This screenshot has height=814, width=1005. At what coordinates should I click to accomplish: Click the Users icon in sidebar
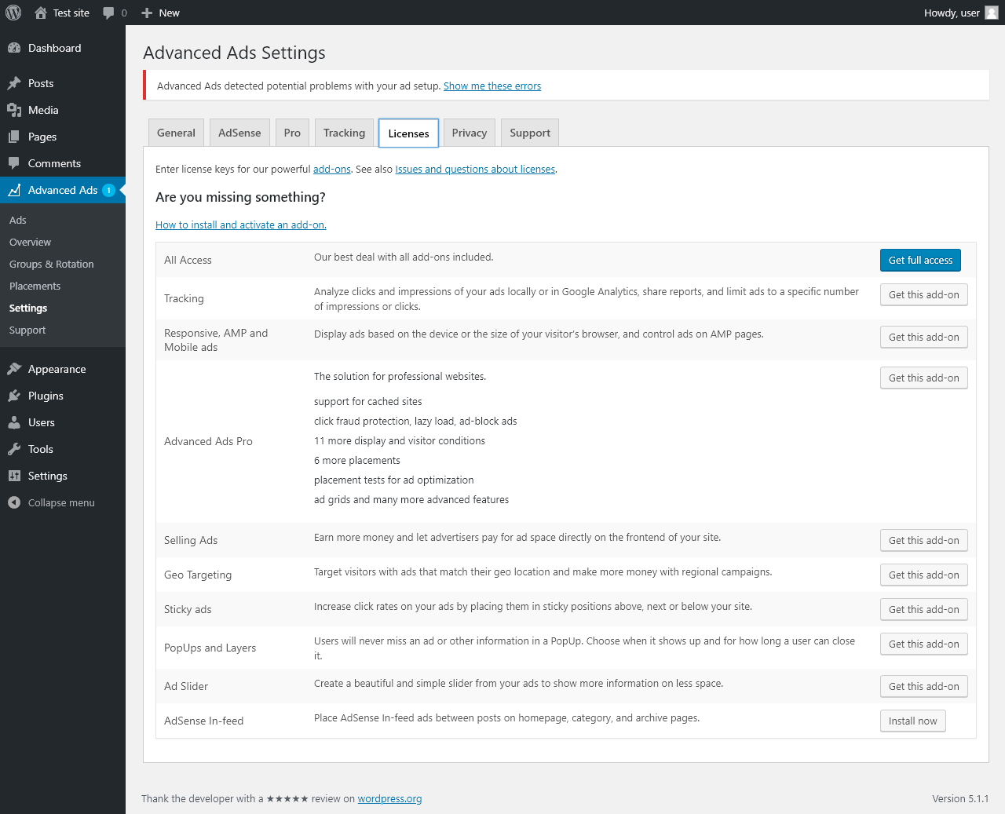tap(14, 422)
